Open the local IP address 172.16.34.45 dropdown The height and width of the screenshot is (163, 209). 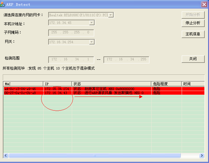coord(91,23)
